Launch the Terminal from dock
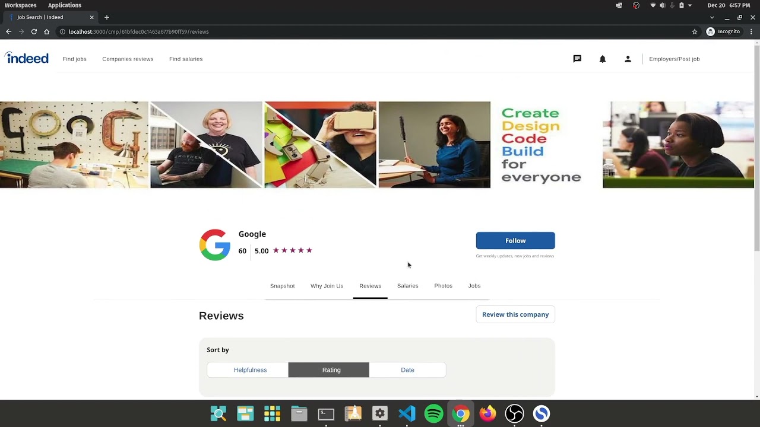 [x=326, y=413]
